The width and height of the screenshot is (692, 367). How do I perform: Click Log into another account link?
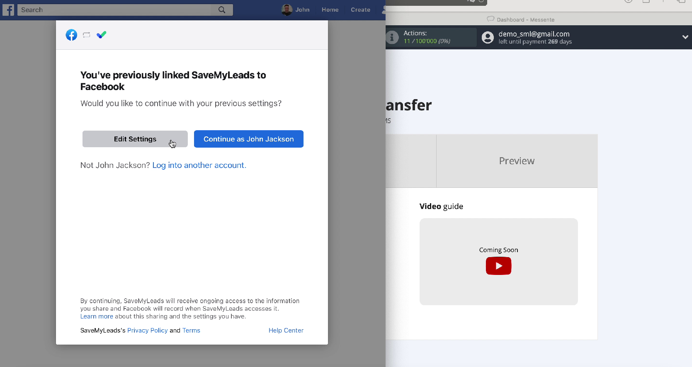tap(199, 165)
